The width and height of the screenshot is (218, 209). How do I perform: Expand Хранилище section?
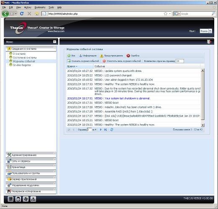pyautogui.click(x=31, y=167)
